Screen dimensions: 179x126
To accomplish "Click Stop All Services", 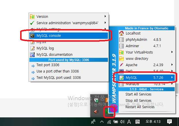I will 146,101.
